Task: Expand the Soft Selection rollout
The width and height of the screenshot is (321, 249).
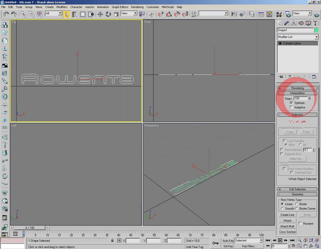Action: 297,189
